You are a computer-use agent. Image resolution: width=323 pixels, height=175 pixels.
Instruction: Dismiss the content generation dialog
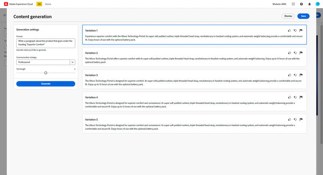(x=288, y=16)
